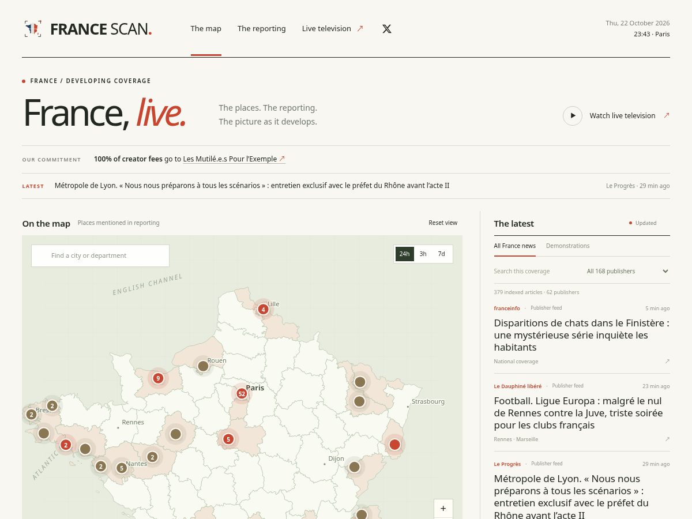The width and height of the screenshot is (692, 519).
Task: Click the brown 2 marker left of Brest
Action: click(x=32, y=414)
